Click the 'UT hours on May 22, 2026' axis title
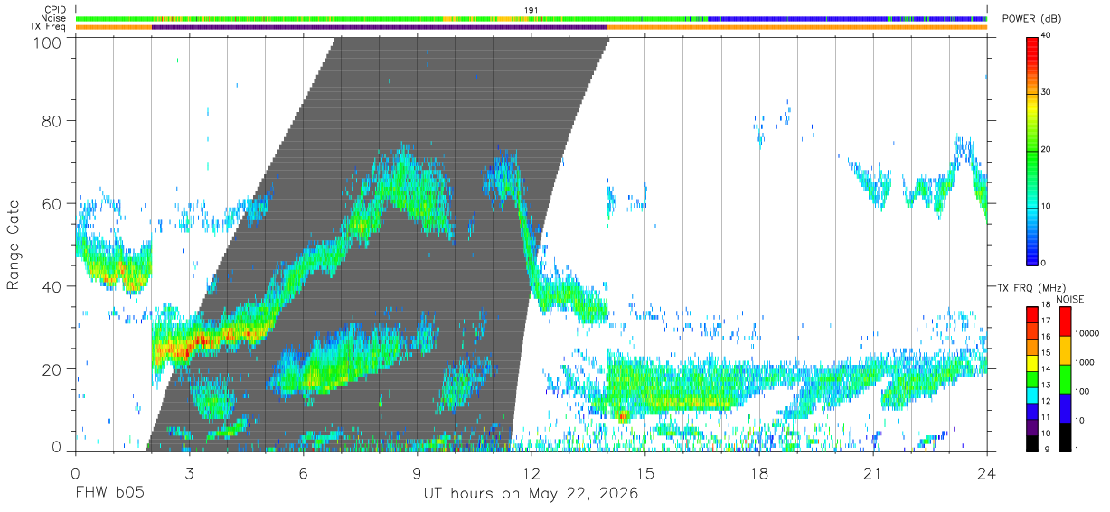 (x=531, y=494)
